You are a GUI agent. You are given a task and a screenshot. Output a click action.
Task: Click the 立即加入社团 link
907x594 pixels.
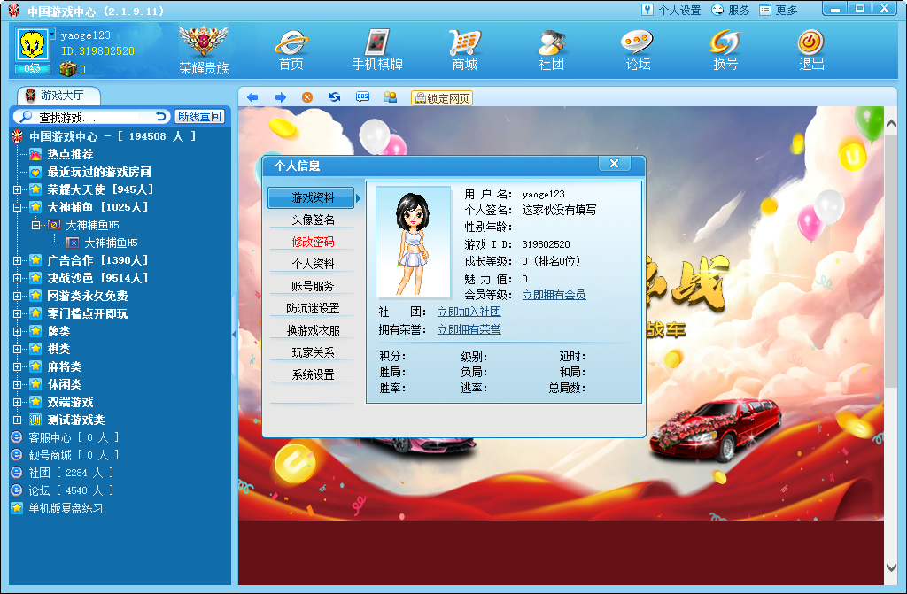click(469, 312)
